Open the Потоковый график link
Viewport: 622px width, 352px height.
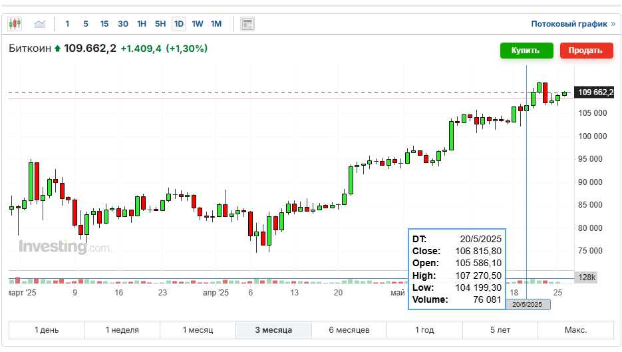573,24
